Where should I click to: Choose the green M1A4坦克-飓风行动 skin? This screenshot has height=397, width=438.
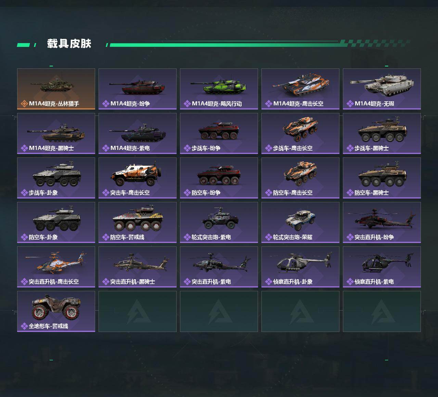pyautogui.click(x=219, y=89)
